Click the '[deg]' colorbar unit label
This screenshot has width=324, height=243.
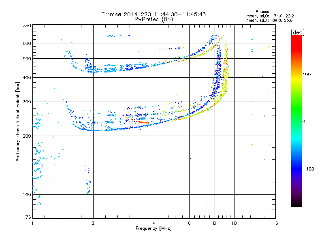coord(297,33)
